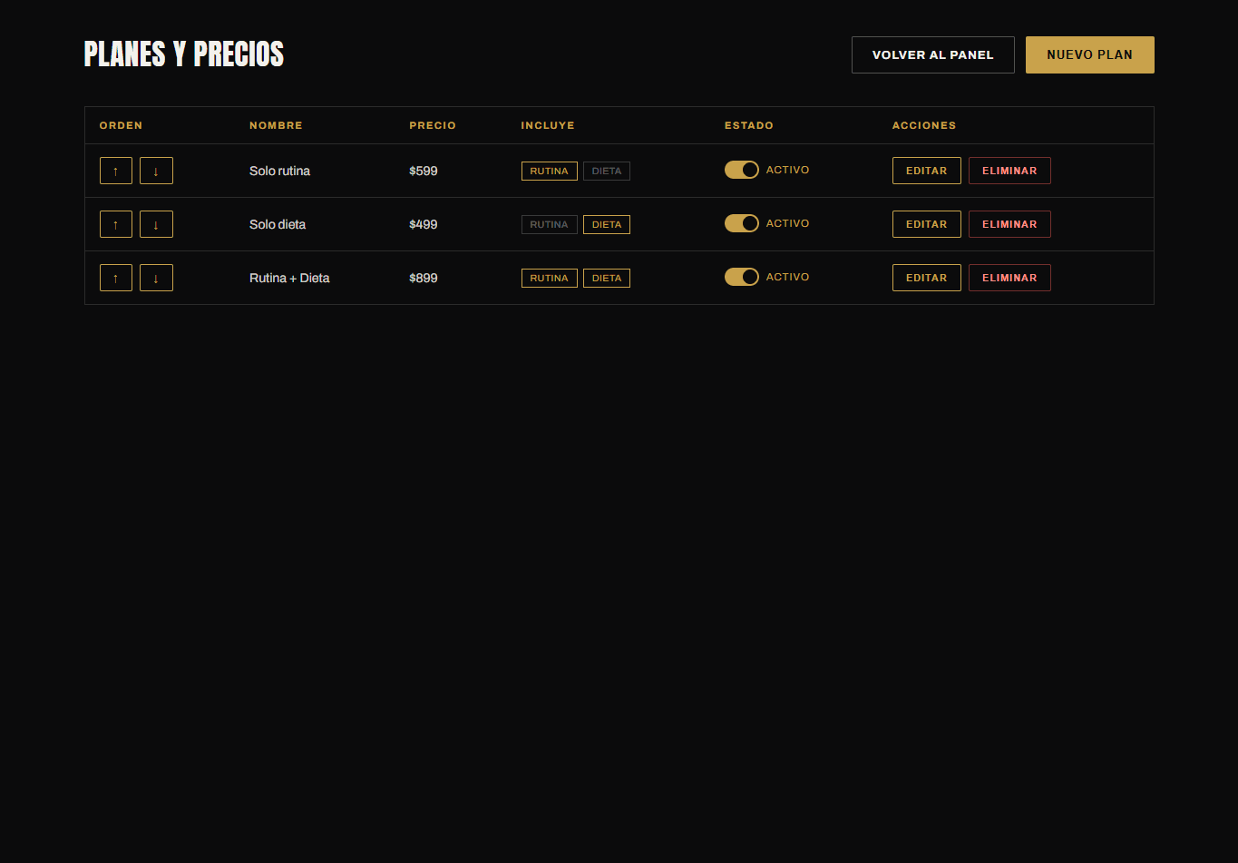1238x863 pixels.
Task: Select the plan name Solo dieta
Action: click(x=278, y=224)
